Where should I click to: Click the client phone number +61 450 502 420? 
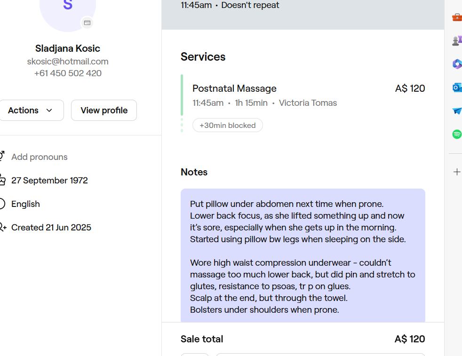click(x=68, y=73)
